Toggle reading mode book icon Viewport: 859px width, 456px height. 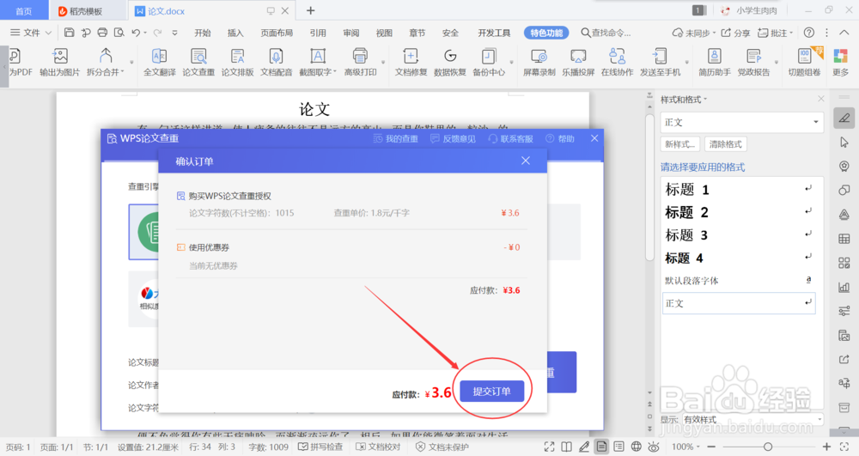pyautogui.click(x=566, y=447)
